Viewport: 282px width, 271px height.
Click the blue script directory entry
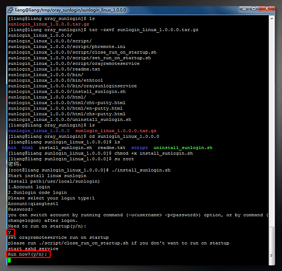(139, 148)
